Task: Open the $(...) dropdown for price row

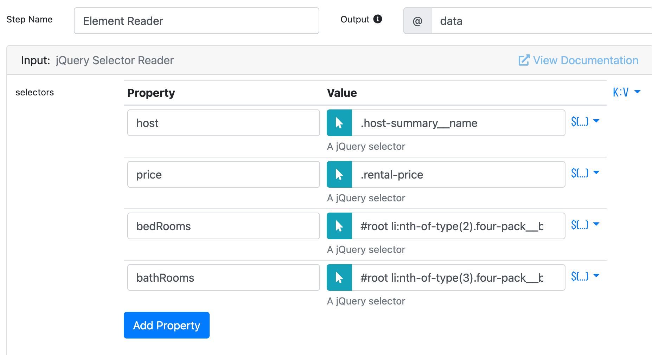Action: click(585, 173)
